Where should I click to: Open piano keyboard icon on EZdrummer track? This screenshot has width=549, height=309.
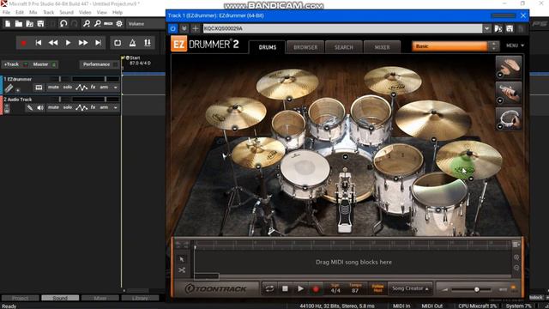pyautogui.click(x=39, y=88)
